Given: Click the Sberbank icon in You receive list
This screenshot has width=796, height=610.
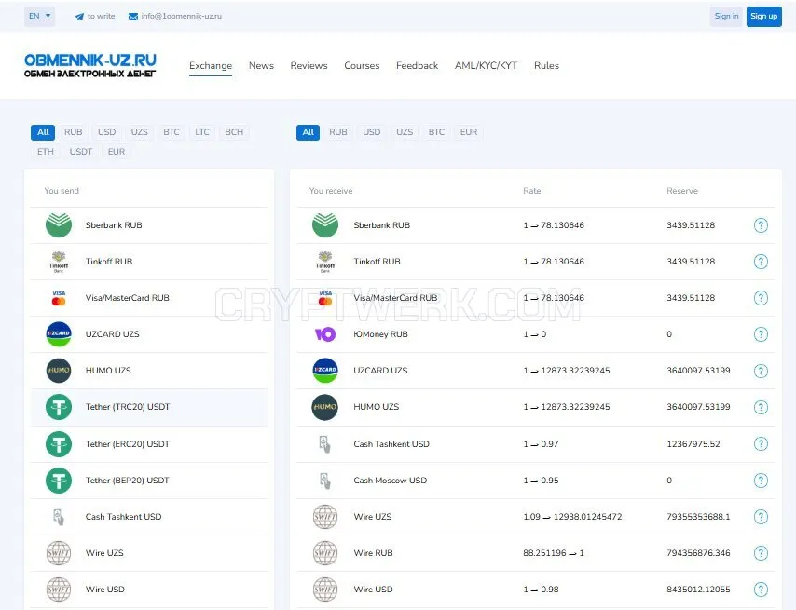Looking at the screenshot, I should coord(325,225).
